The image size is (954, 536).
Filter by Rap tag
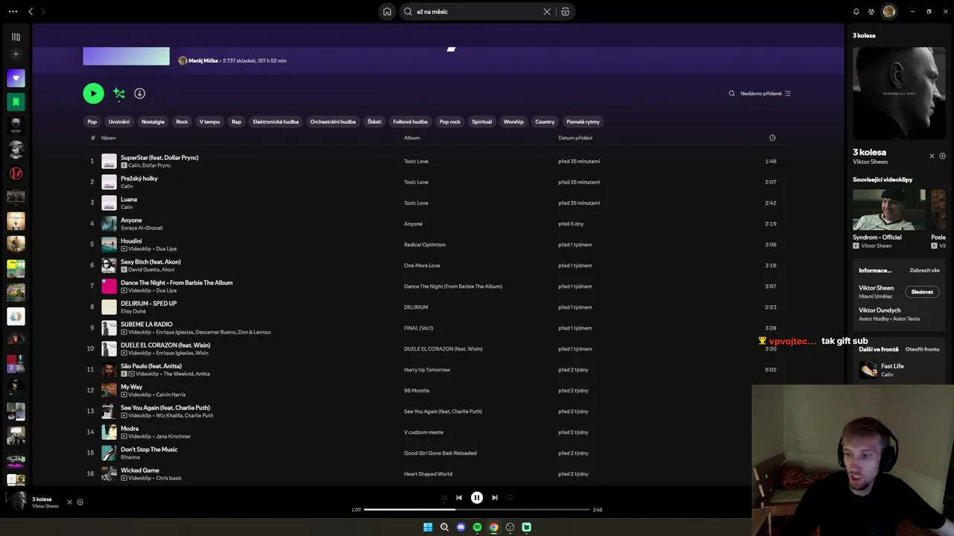click(x=236, y=122)
